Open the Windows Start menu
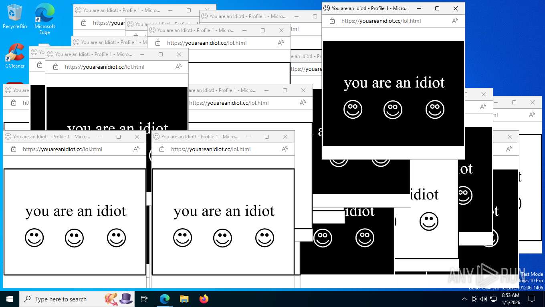Screen dimensions: 545x307 [10, 299]
